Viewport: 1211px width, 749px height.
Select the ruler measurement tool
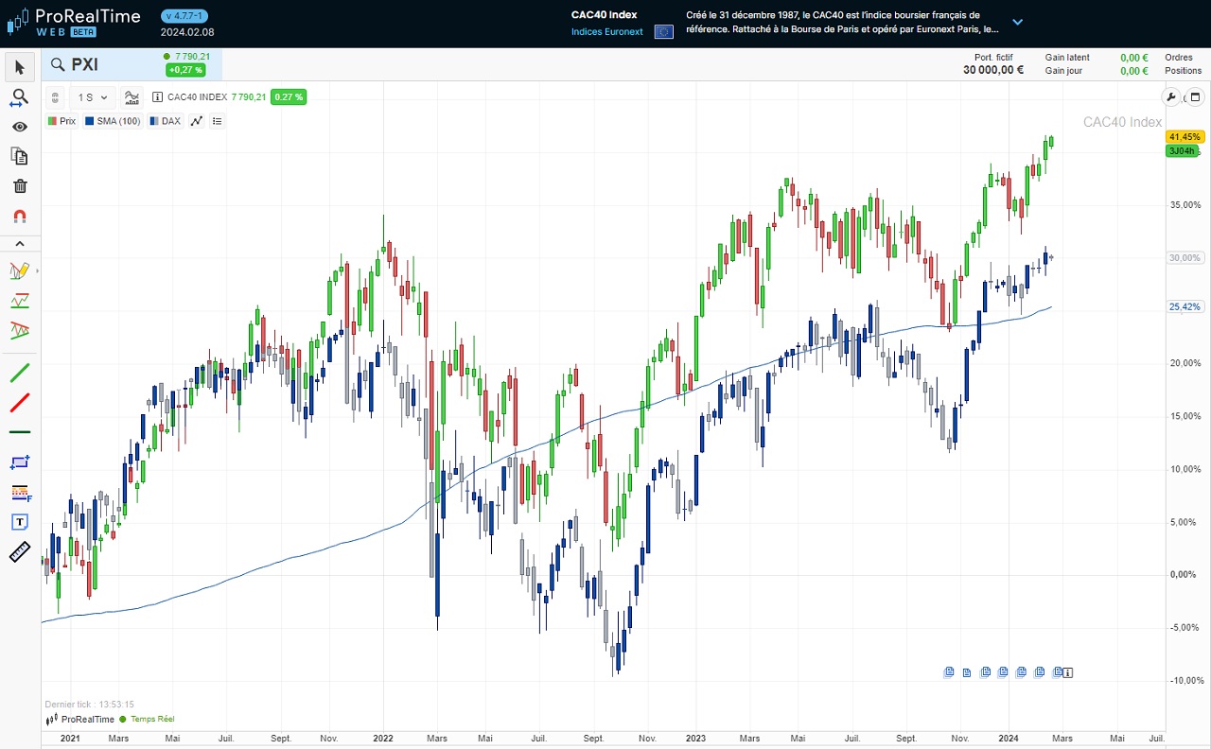click(x=20, y=552)
